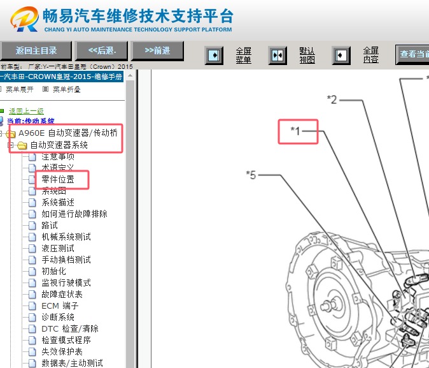
Task: Open the 系统图 page
Action: 53,191
